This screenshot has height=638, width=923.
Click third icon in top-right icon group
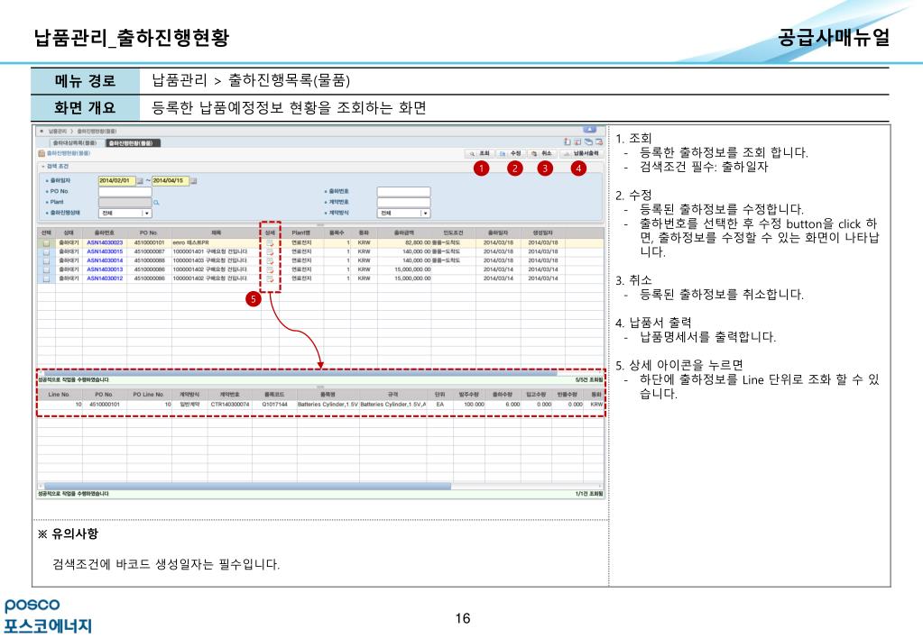(588, 141)
